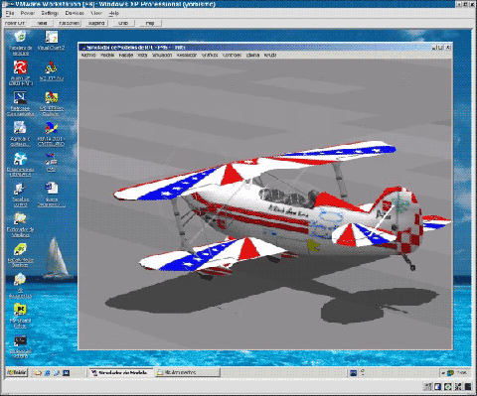The image size is (477, 396).
Task: Switch to Mis documentos taskbar button
Action: point(187,372)
